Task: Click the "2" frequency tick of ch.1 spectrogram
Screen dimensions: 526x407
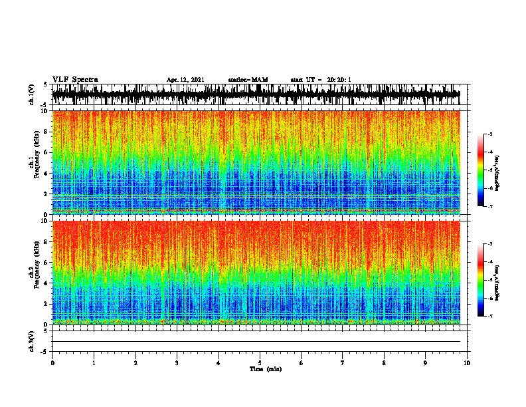Action: click(x=46, y=194)
